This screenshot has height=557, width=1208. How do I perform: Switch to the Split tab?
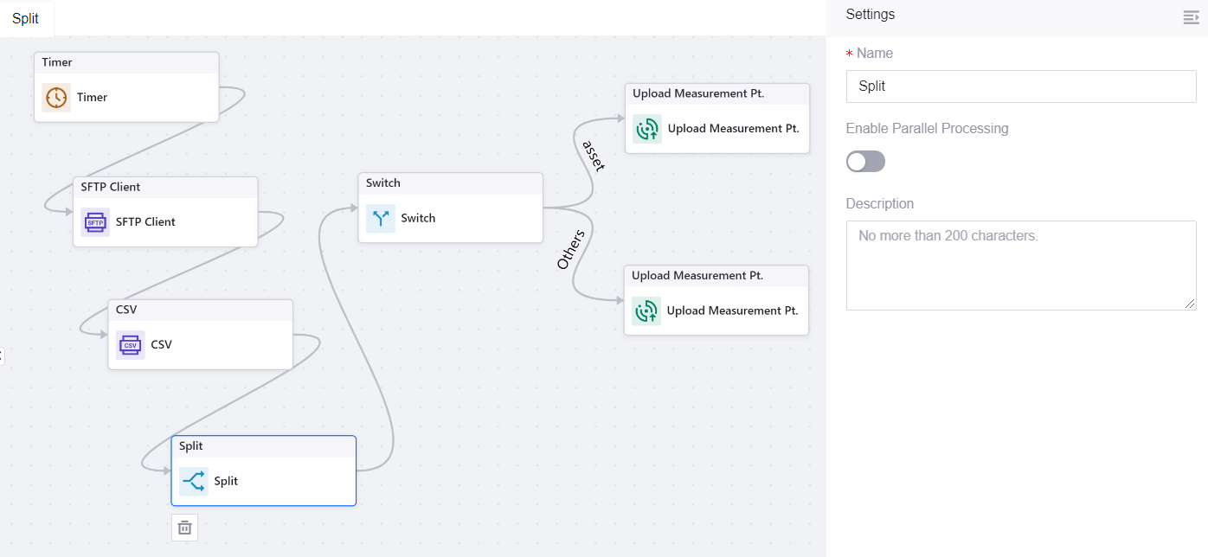[x=26, y=19]
